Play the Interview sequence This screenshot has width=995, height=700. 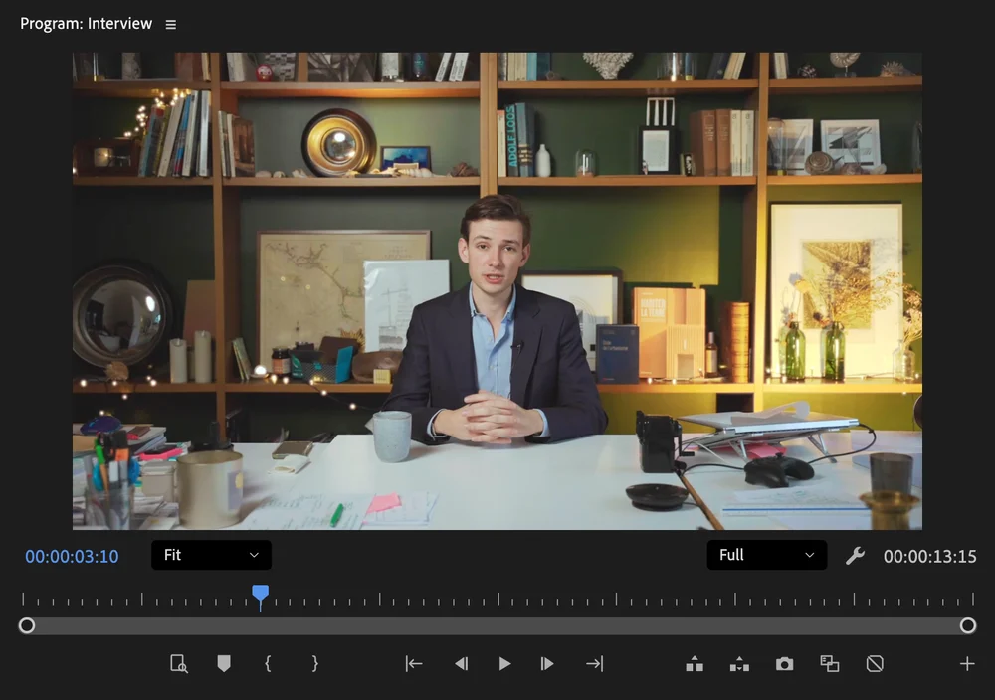504,664
